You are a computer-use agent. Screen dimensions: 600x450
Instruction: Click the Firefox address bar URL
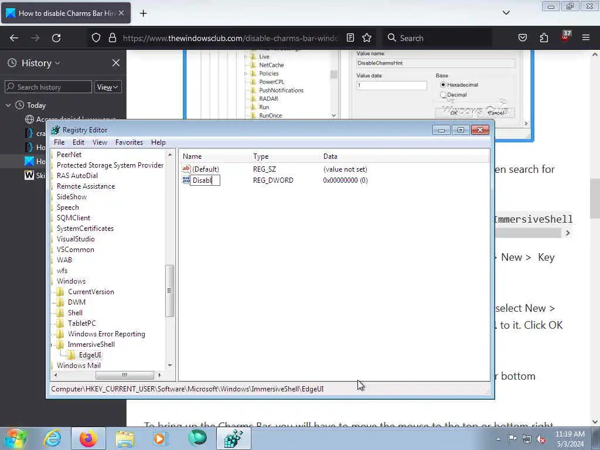click(x=230, y=38)
